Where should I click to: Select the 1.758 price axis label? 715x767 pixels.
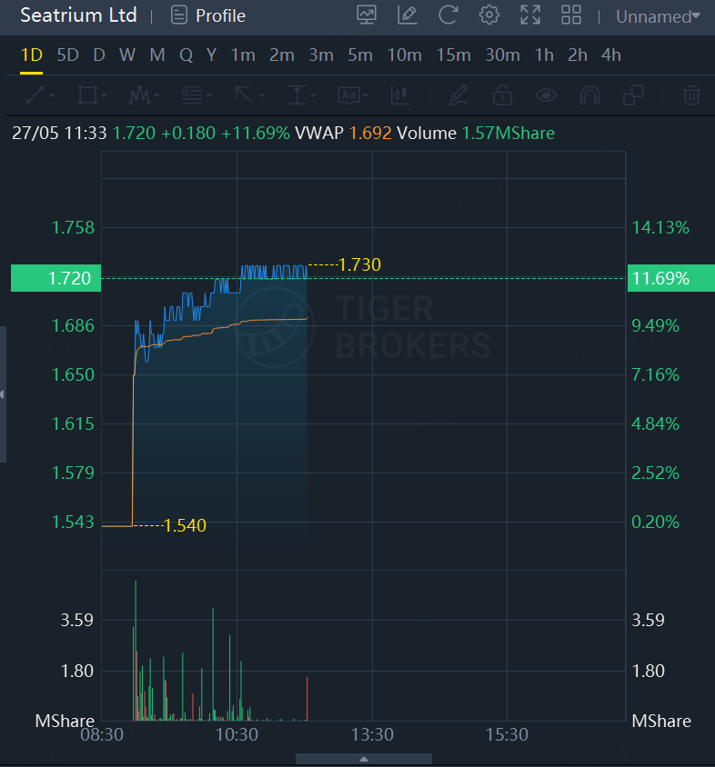[73, 227]
